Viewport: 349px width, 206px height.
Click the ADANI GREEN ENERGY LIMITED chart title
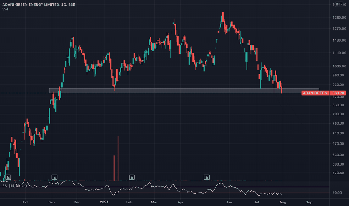tap(39, 4)
